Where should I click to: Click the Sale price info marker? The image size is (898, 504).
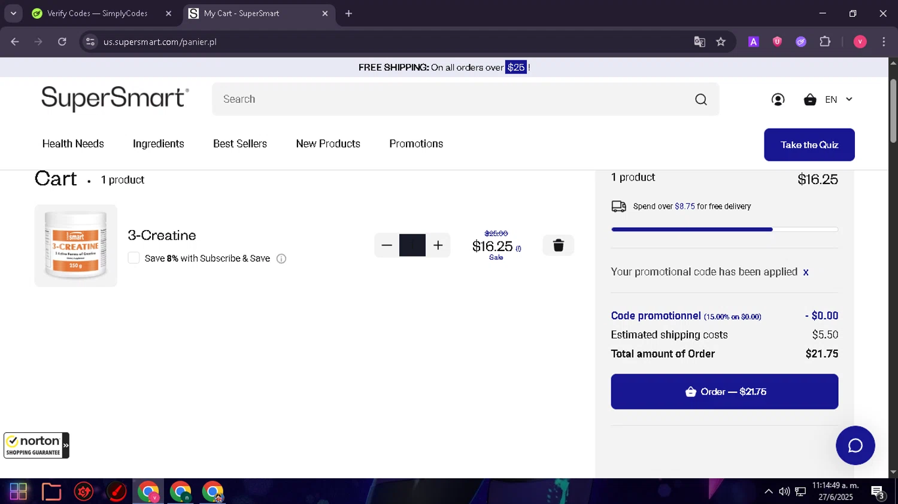coord(518,249)
